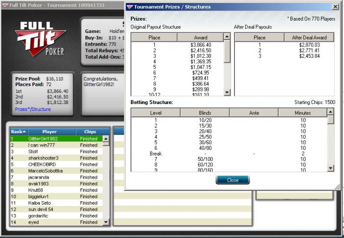Click the 10/20 blinds level row

(229, 120)
